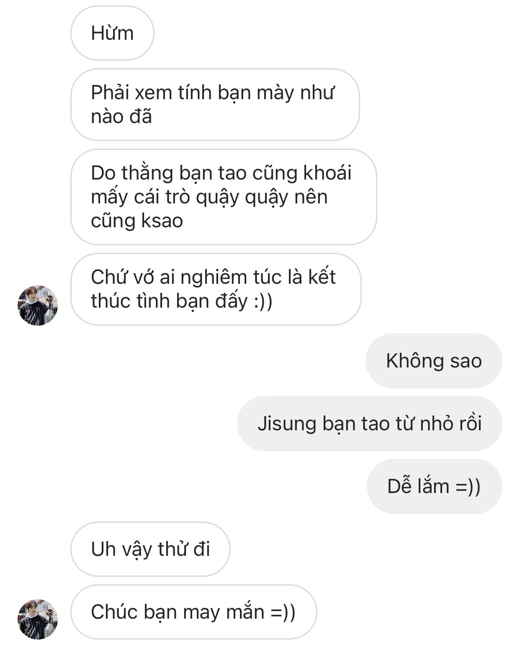Select the sent "Dễ lắm =))" message
The width and height of the screenshot is (520, 645).
tap(434, 486)
